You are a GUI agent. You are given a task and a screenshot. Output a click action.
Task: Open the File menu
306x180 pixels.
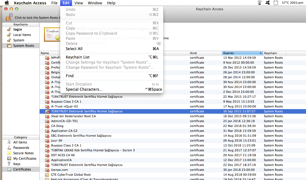54,3
